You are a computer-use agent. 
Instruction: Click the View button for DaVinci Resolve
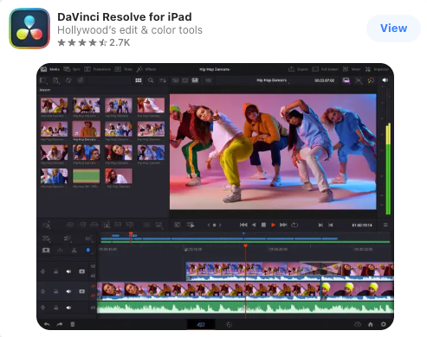coord(393,29)
